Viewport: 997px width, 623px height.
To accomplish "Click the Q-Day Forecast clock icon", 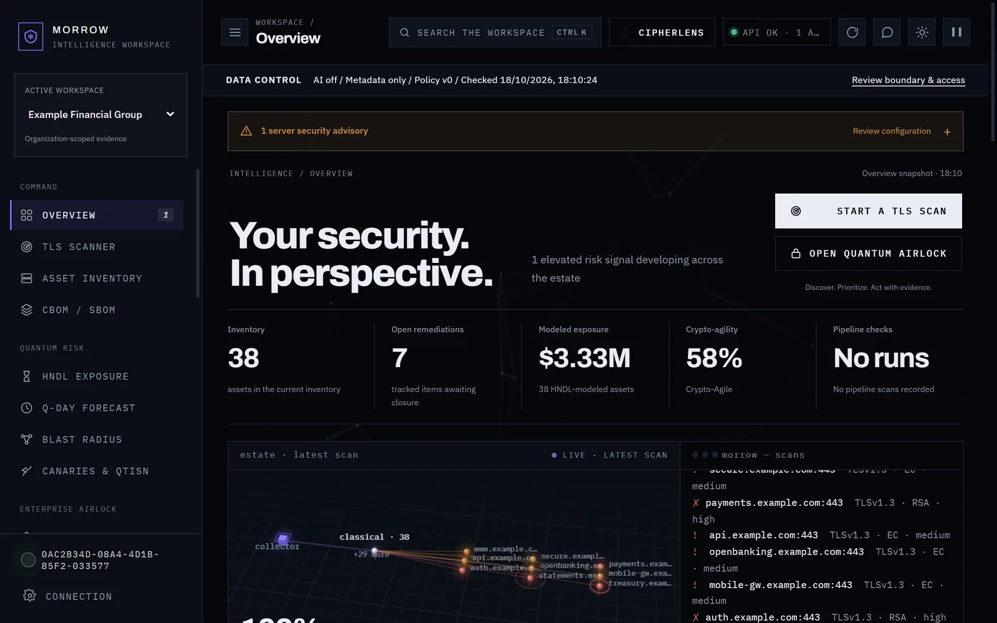I will 26,408.
